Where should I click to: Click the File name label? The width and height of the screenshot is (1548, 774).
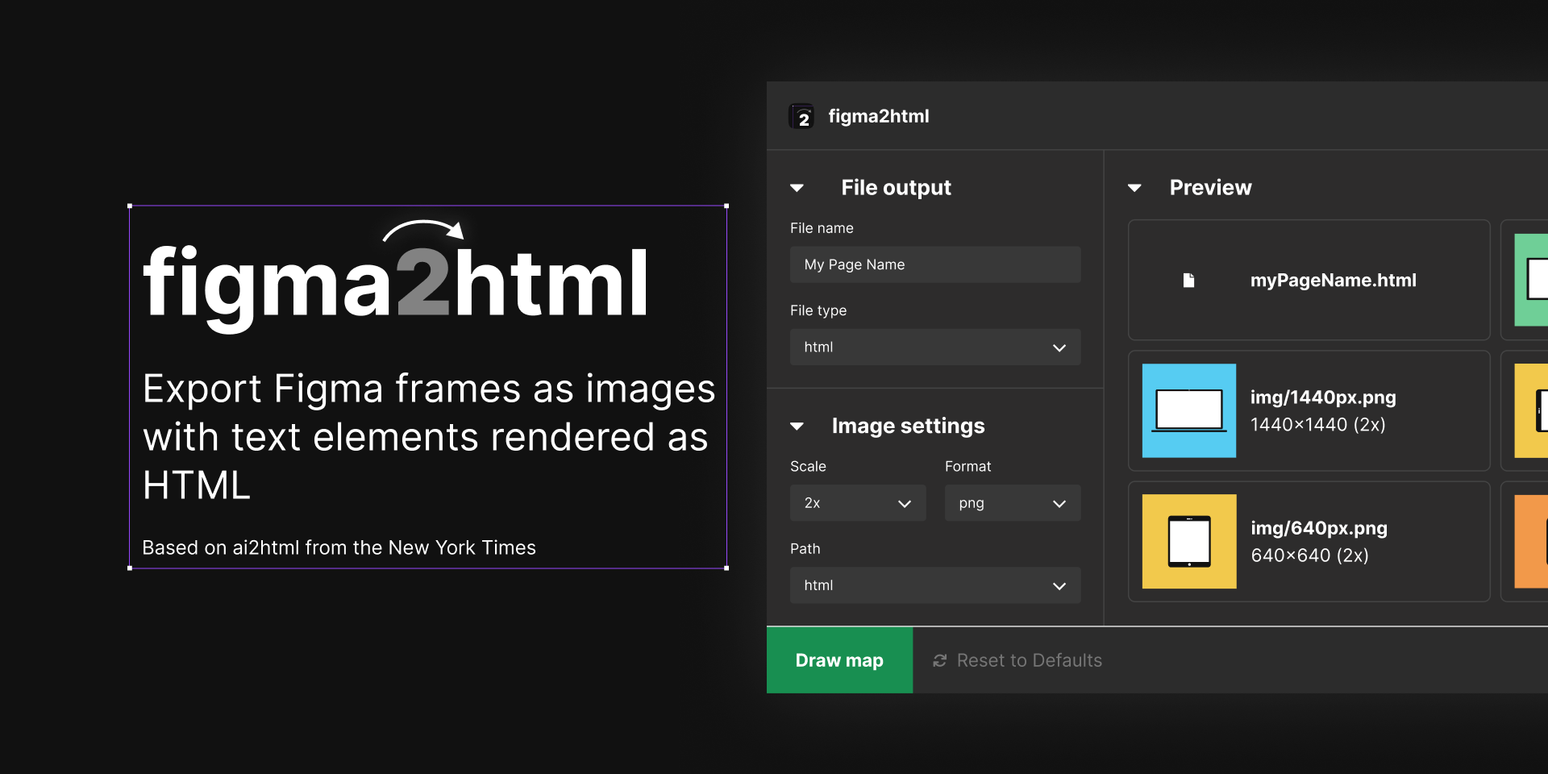coord(822,228)
